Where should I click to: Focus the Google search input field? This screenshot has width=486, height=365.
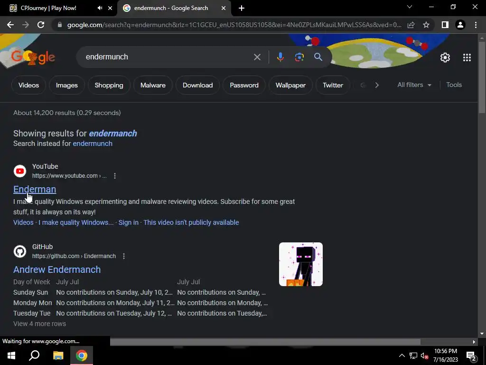pos(168,57)
